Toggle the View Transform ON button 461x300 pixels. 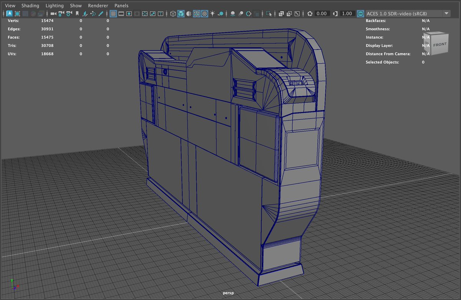click(x=360, y=13)
